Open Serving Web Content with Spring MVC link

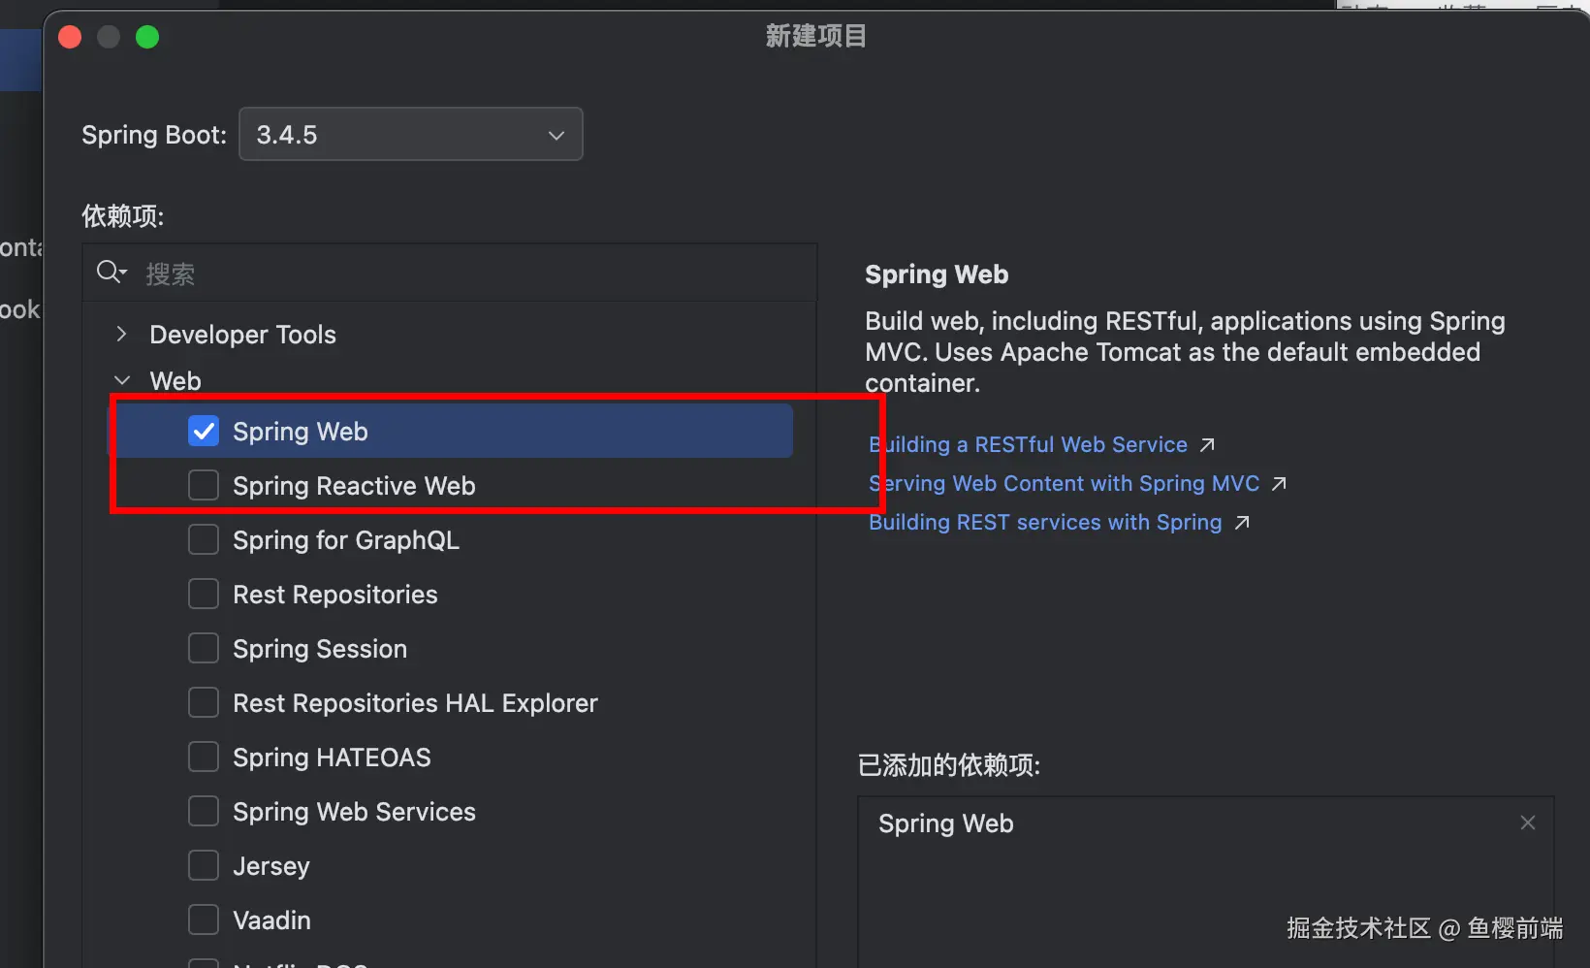(1064, 484)
